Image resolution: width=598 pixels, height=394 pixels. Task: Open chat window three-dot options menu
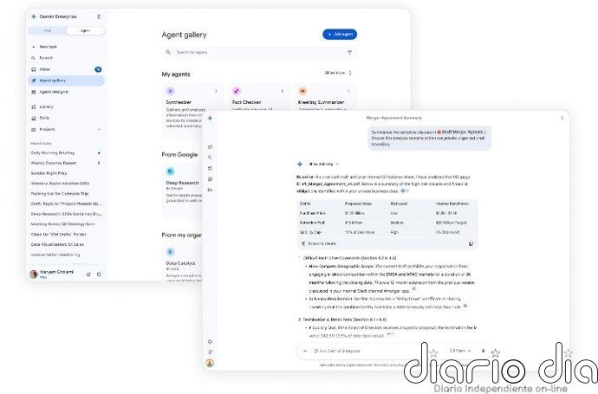[x=562, y=118]
